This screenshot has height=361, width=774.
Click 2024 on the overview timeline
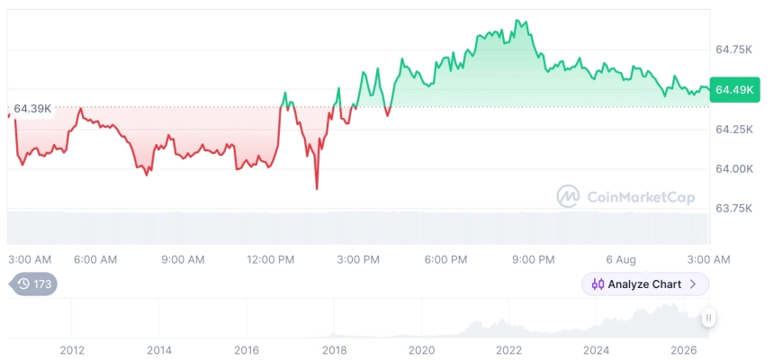tap(597, 350)
